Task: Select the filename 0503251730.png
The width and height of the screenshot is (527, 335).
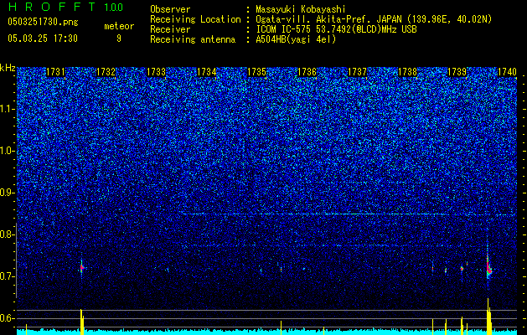Action: click(x=43, y=22)
